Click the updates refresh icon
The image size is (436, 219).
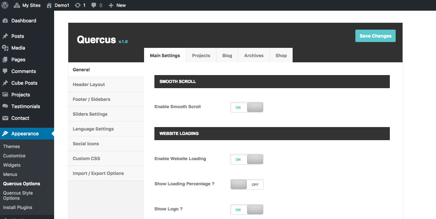coord(78,5)
